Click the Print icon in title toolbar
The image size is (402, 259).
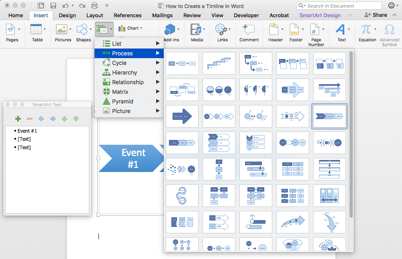point(94,6)
